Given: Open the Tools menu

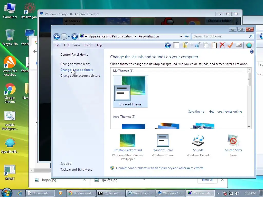Looking at the screenshot, I should [88, 45].
